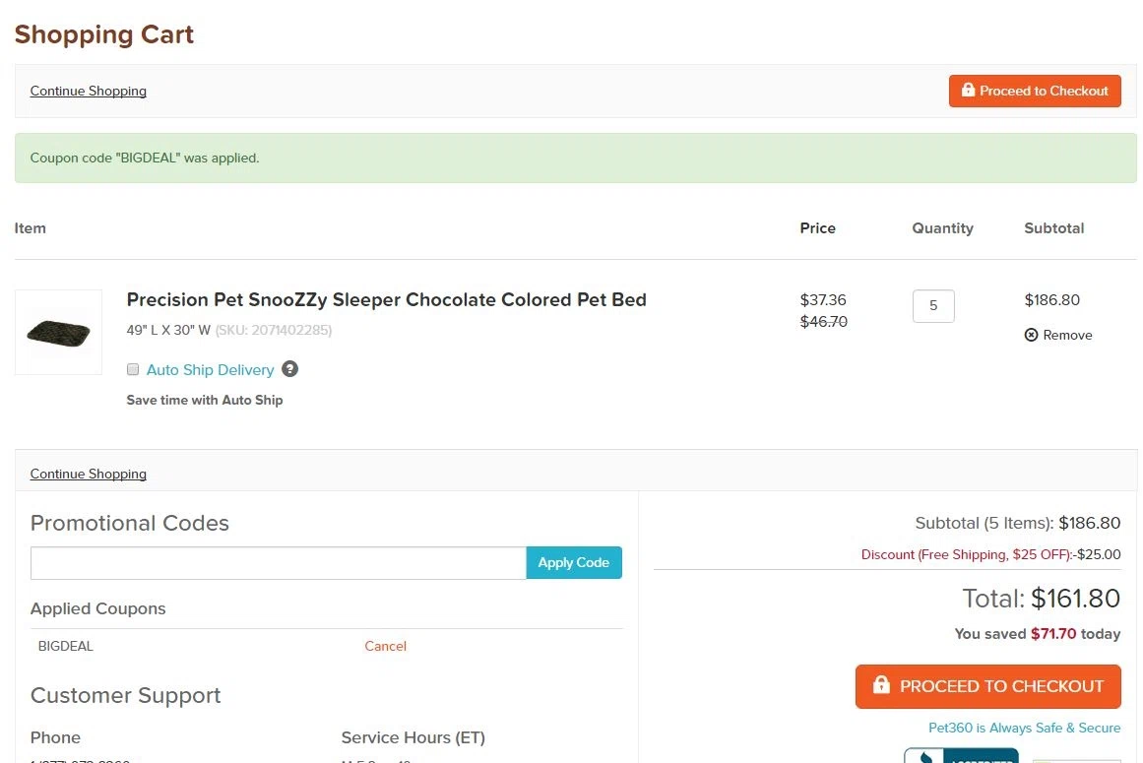Click the Promotional Codes heading
1143x763 pixels.
tap(130, 523)
